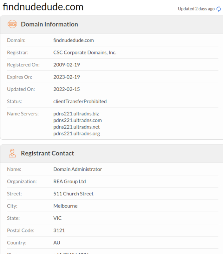Click the registrar CSC Corporate Domains, Inc.
The height and width of the screenshot is (254, 223).
tap(85, 53)
